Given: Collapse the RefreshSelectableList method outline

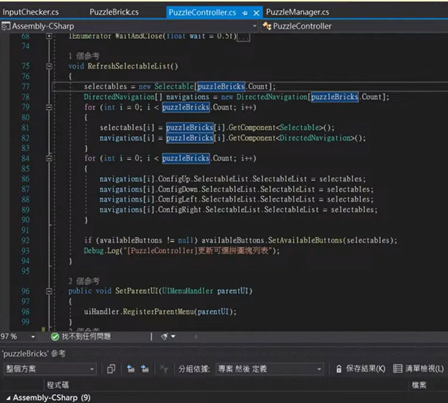Looking at the screenshot, I should [49, 66].
